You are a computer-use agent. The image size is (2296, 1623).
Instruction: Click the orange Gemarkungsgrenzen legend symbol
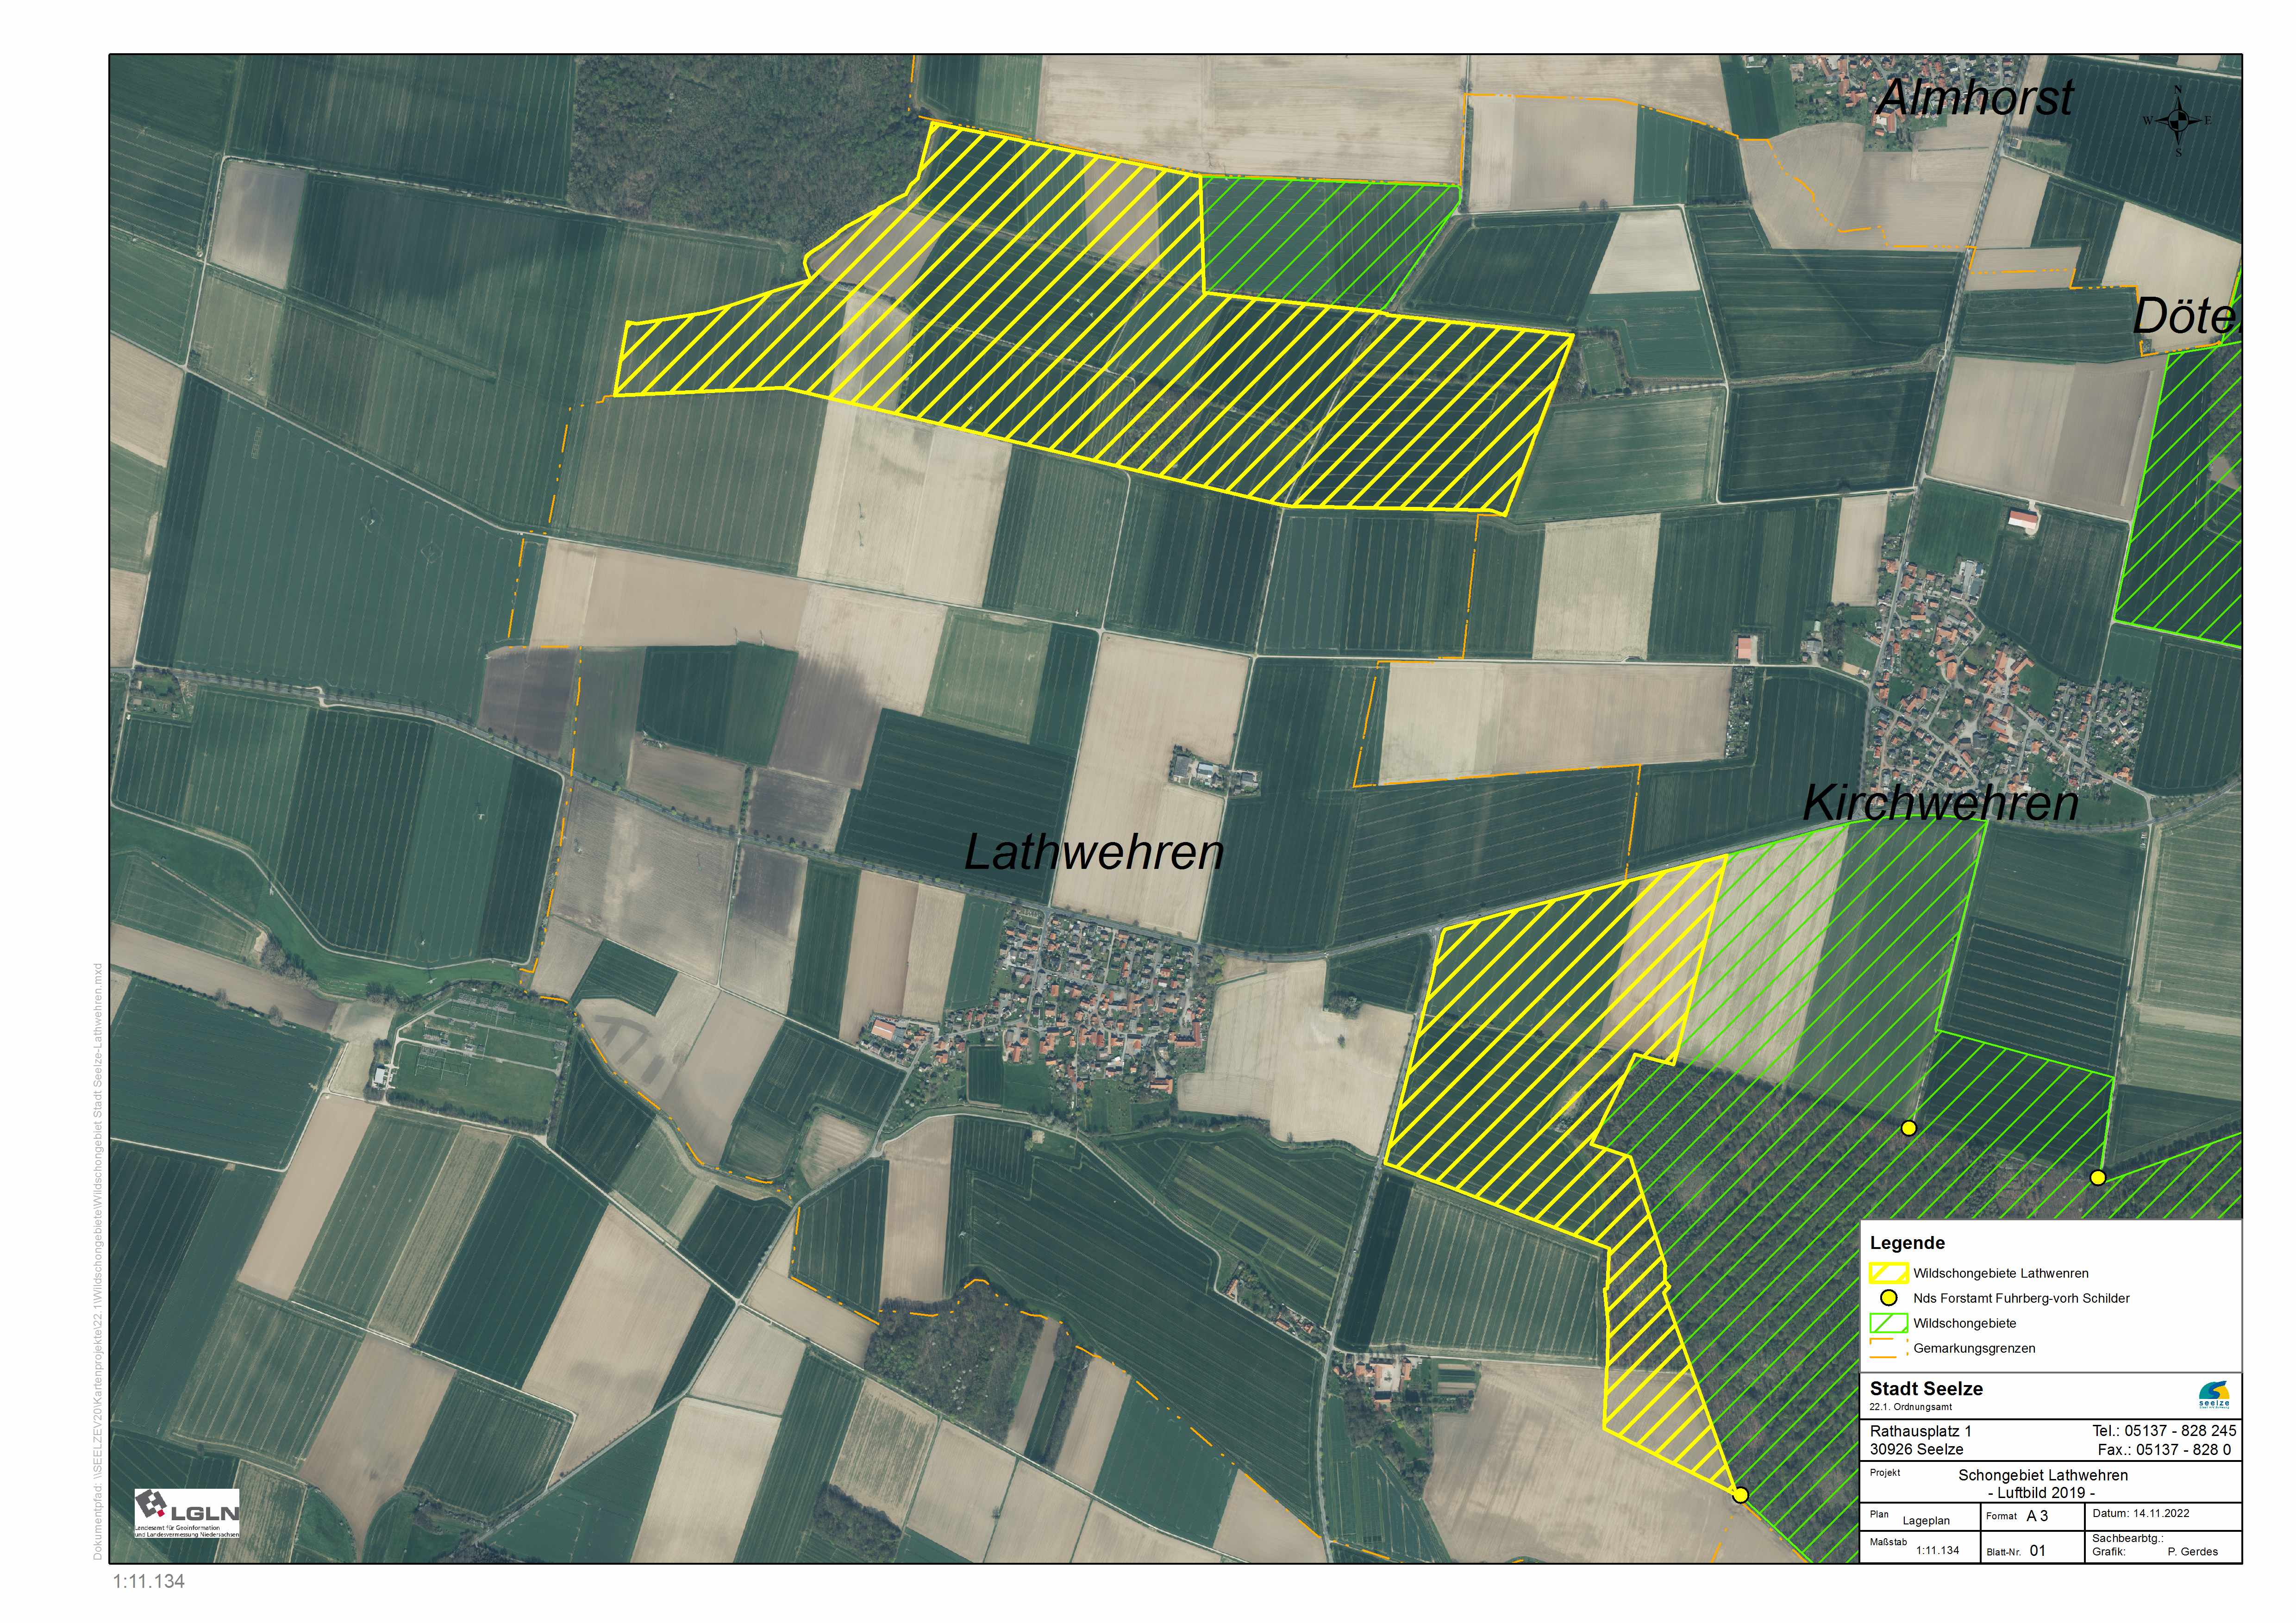pyautogui.click(x=1888, y=1348)
